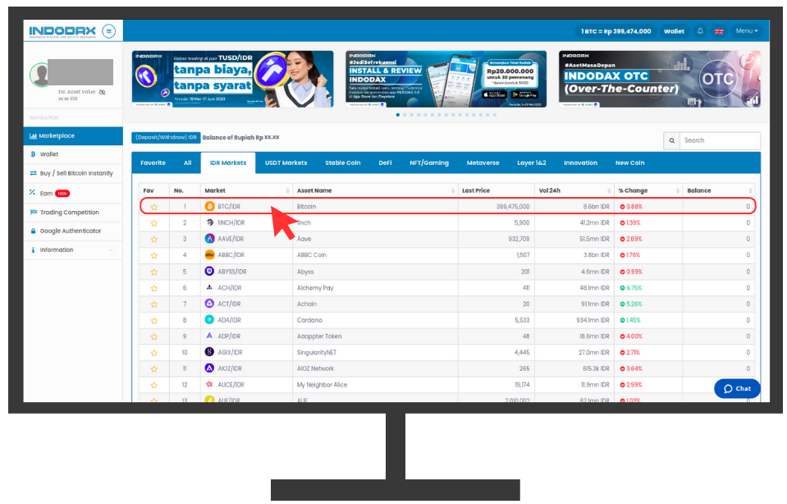Switch to the USDT Markets tab

[286, 163]
